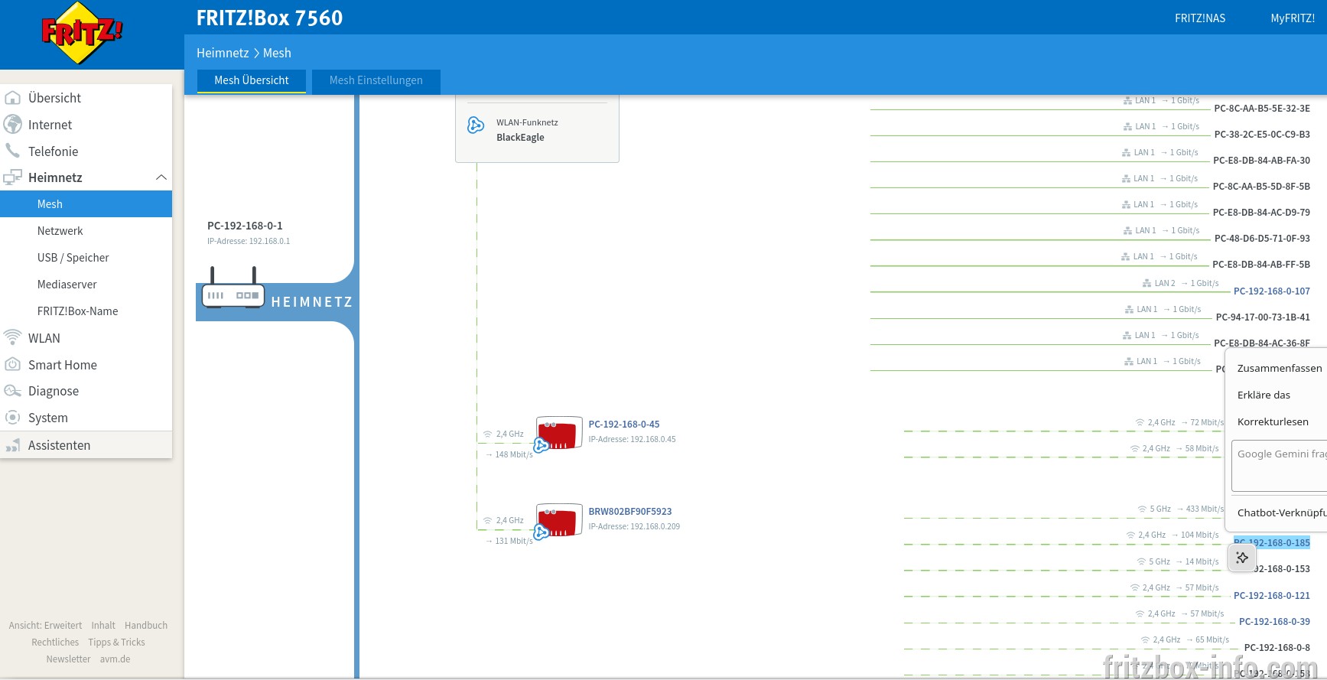Open device PC-192-168-0-107 link

pos(1272,291)
